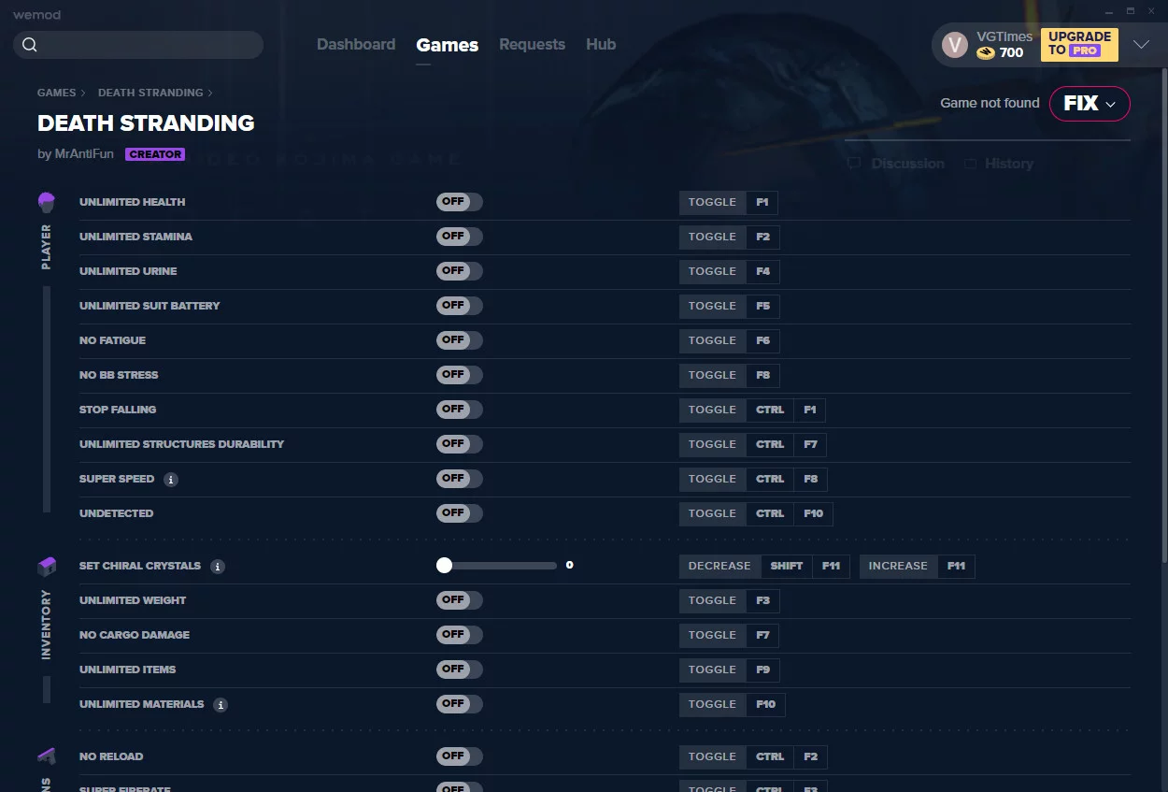This screenshot has height=792, width=1168.
Task: Click the Upgrade to Pro button
Action: (x=1079, y=44)
